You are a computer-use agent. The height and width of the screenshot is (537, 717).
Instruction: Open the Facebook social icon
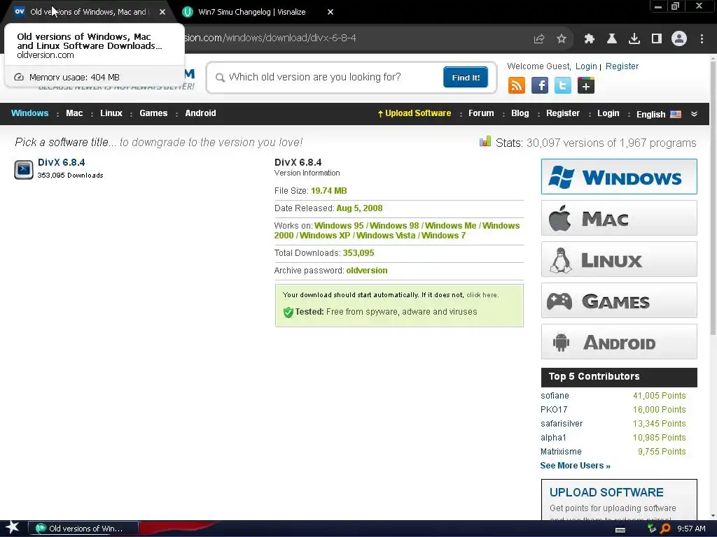pos(540,85)
